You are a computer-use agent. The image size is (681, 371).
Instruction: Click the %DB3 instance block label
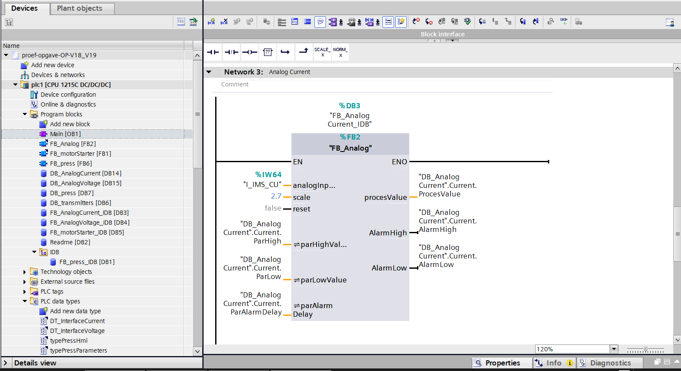pyautogui.click(x=349, y=106)
